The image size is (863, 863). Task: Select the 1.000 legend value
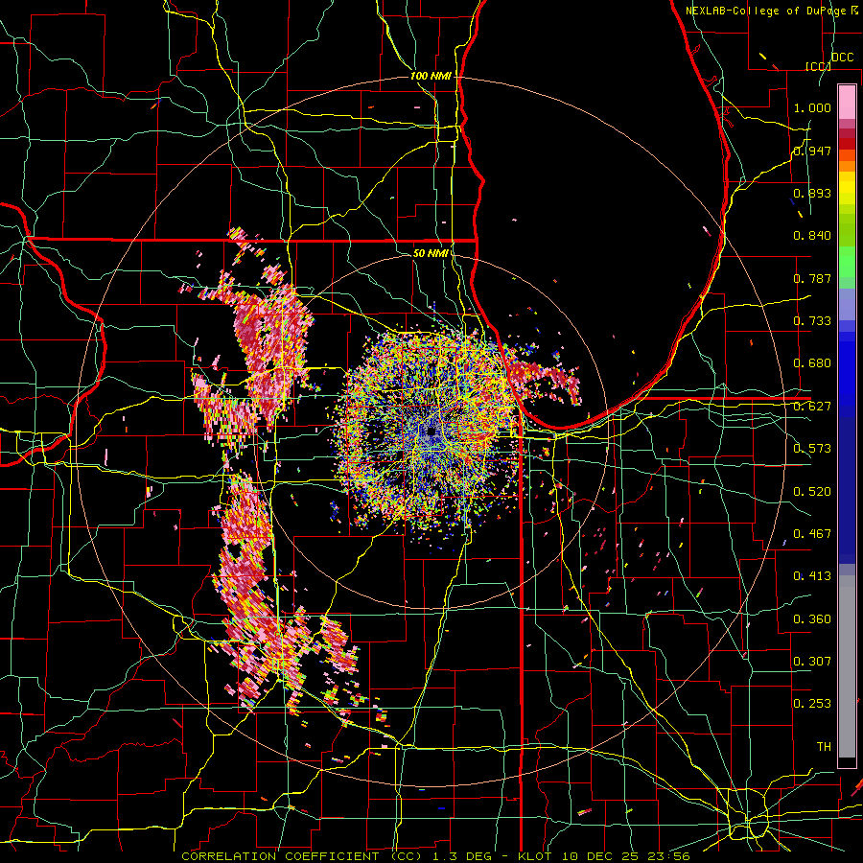812,107
